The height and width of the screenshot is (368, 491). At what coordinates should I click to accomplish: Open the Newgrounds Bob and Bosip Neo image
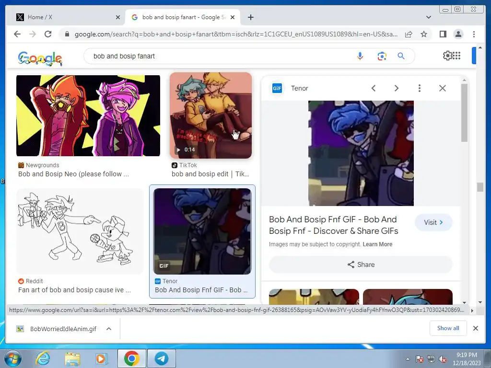pos(88,115)
